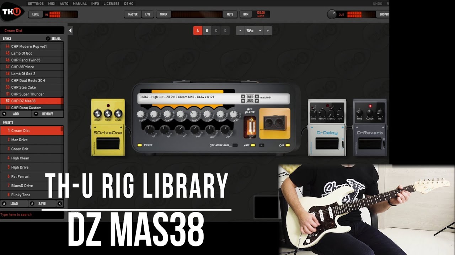Click the 'matched' cabinet label
The image size is (455, 255).
coord(265,97)
